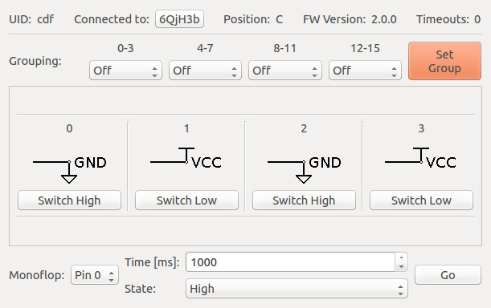
Task: Click the VCC symbol for pin 3
Action: [x=420, y=158]
